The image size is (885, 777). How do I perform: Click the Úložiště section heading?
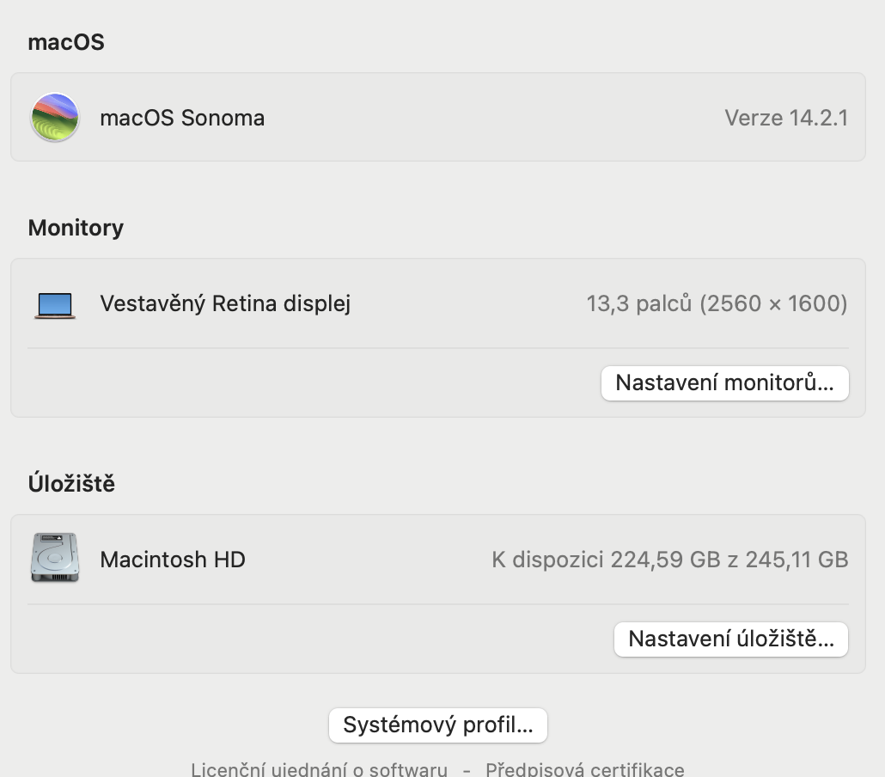tap(71, 484)
